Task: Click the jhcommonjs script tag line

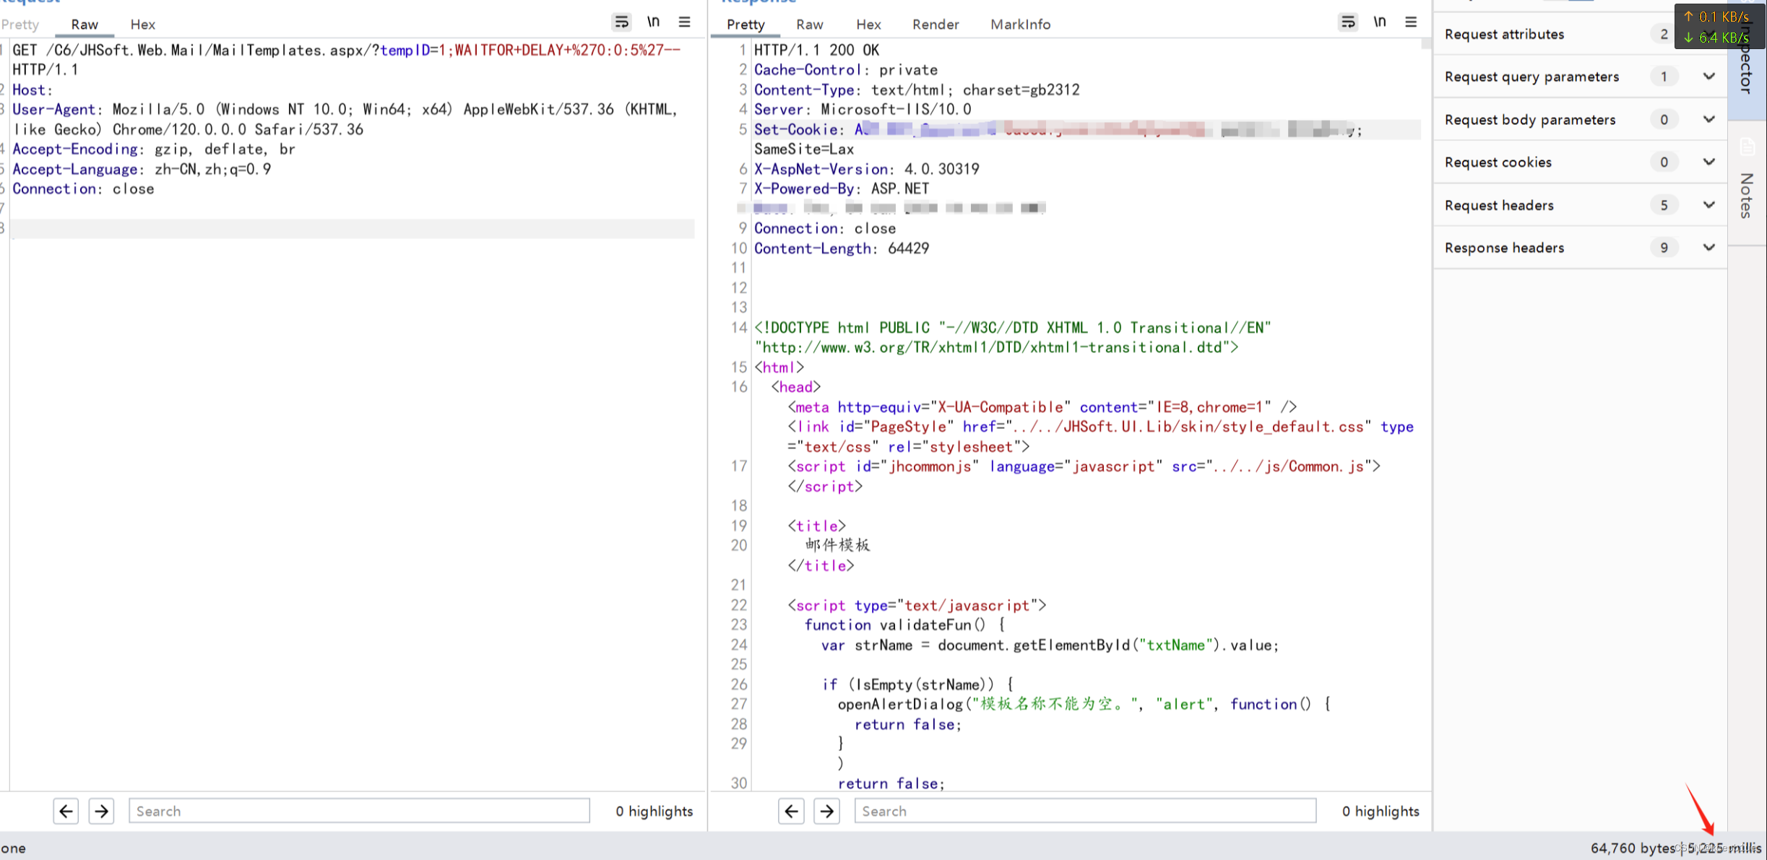Action: [x=1084, y=476]
